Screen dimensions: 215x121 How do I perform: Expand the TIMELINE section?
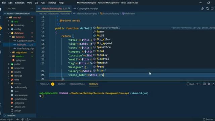click(11, 116)
